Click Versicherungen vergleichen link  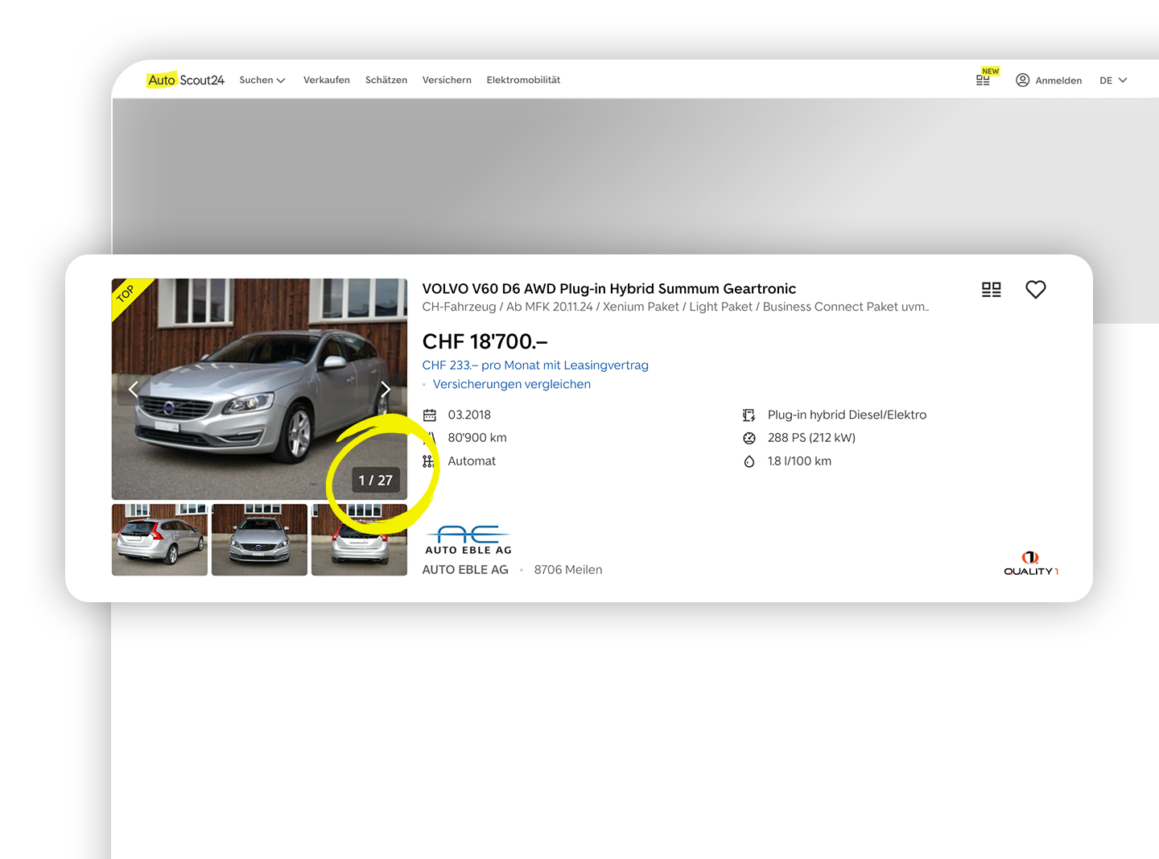[x=511, y=384]
